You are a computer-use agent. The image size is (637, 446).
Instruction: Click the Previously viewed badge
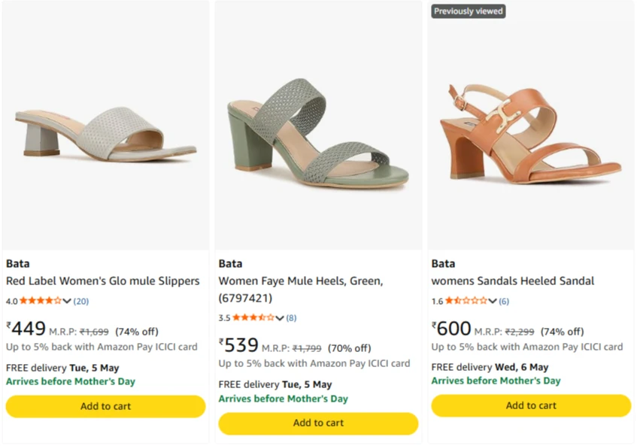pyautogui.click(x=468, y=11)
